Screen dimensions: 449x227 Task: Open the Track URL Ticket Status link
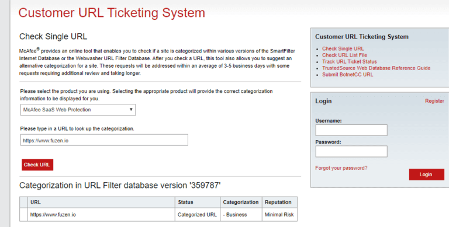350,61
